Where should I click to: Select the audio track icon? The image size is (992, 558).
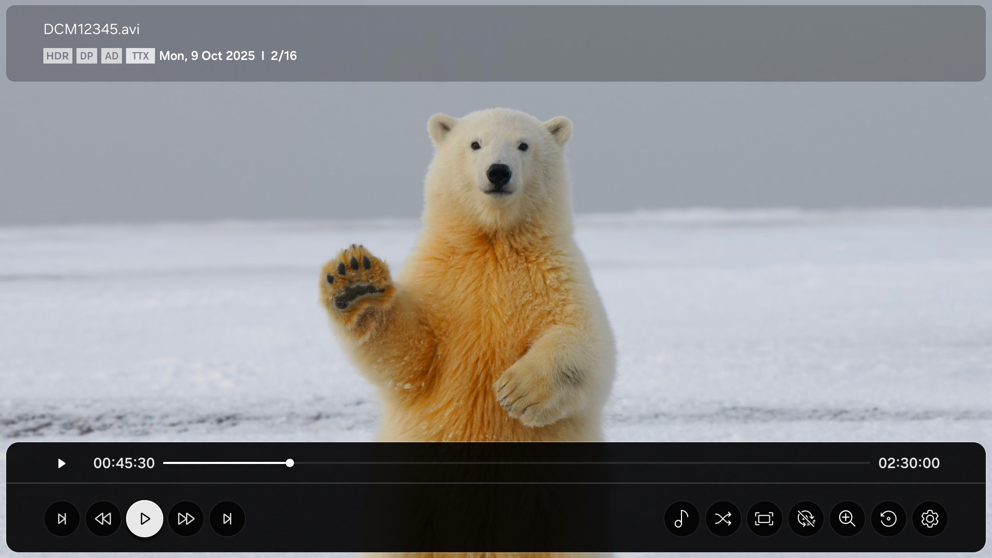(682, 519)
